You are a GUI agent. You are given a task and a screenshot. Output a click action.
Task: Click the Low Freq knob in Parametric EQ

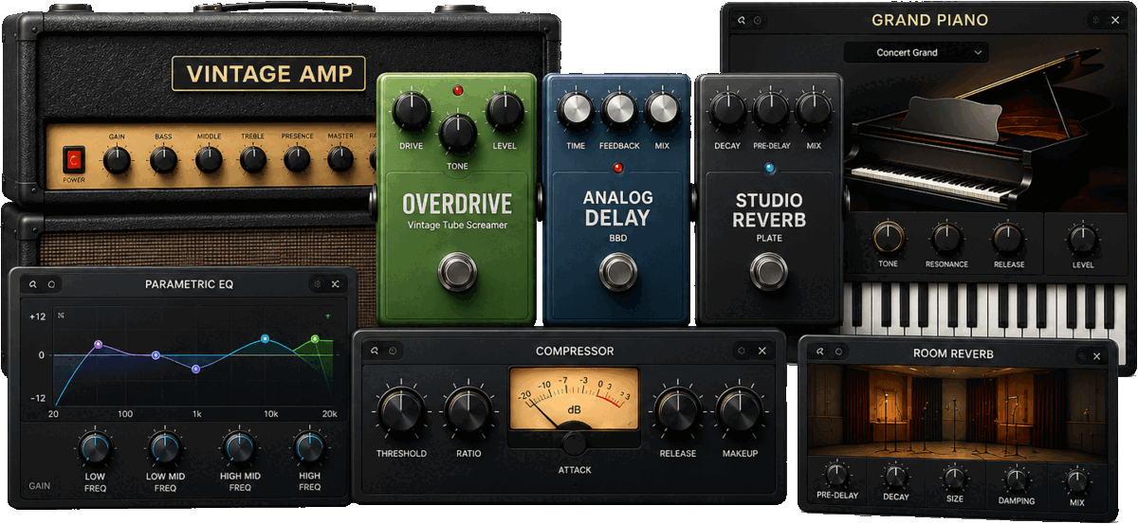coord(95,447)
